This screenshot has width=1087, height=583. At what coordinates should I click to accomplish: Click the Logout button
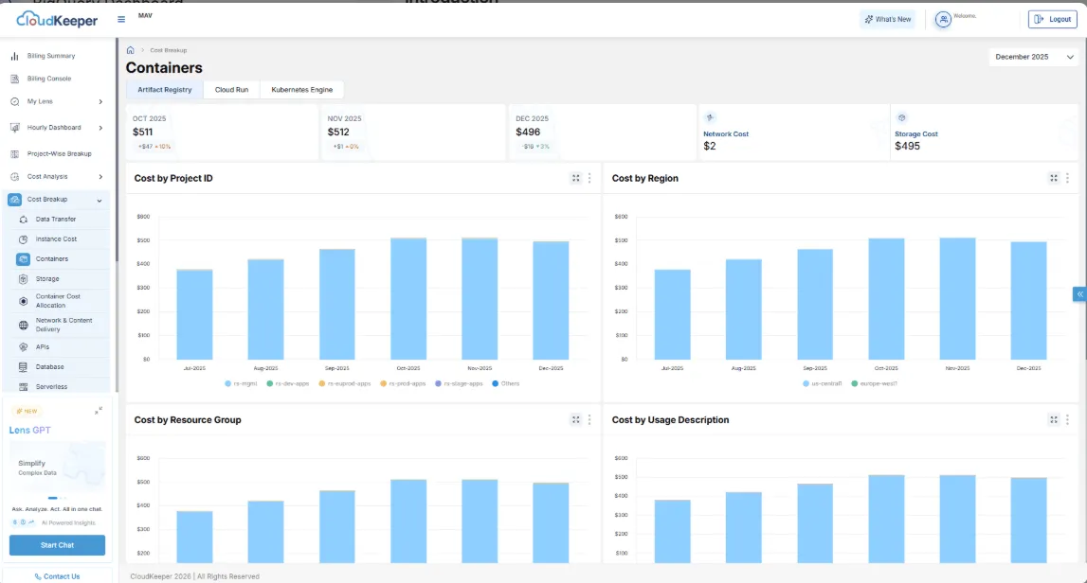(1052, 19)
